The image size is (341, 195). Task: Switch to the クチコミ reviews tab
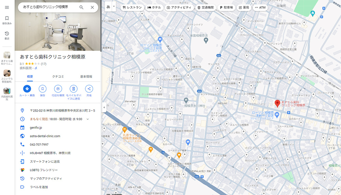(x=58, y=77)
